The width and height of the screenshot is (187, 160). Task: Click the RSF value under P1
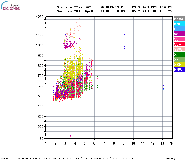[124, 11]
